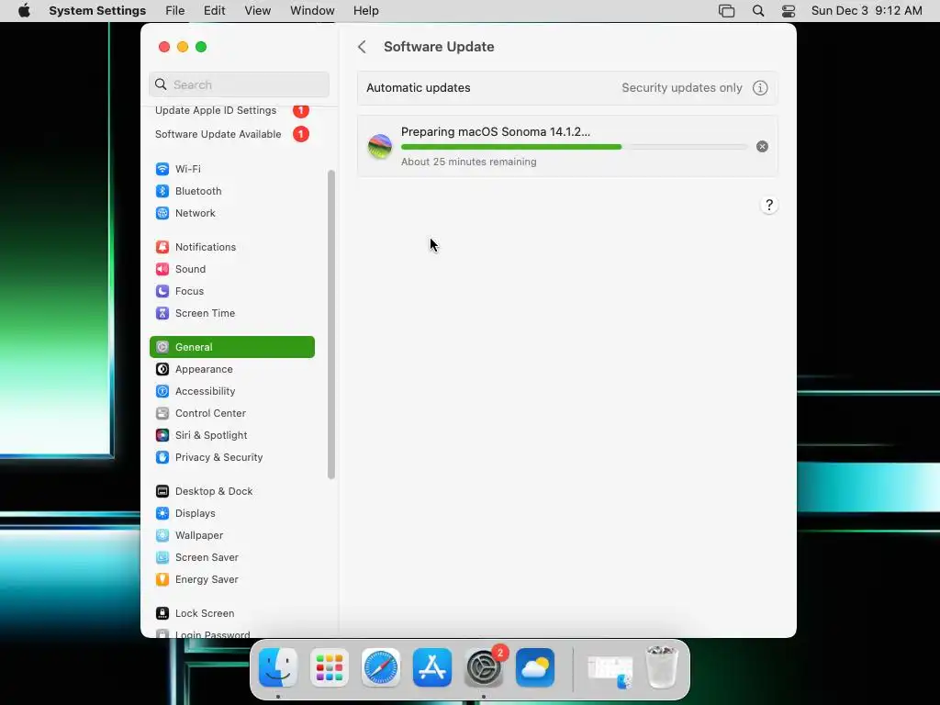Image resolution: width=940 pixels, height=705 pixels.
Task: Click the update preparation progress bar
Action: [575, 147]
